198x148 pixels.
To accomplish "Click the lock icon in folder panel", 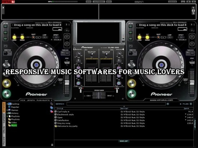I will [52, 145].
